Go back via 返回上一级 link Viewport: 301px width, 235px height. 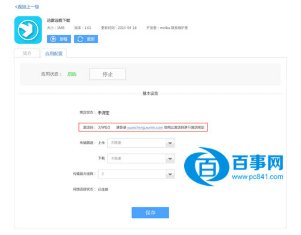click(27, 7)
